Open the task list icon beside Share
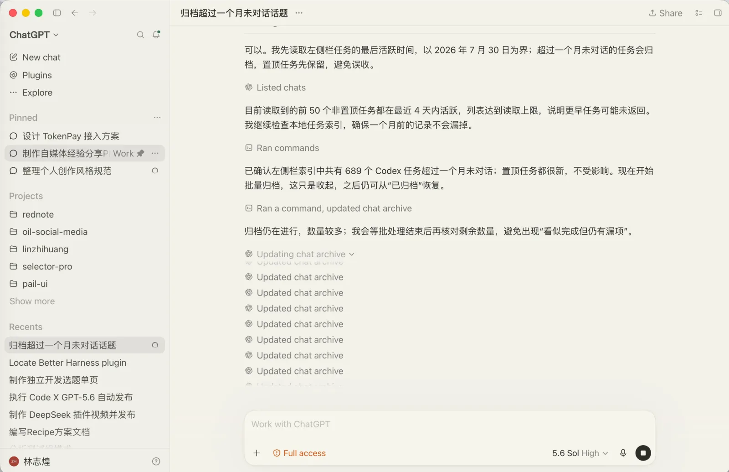The height and width of the screenshot is (472, 729). click(699, 13)
